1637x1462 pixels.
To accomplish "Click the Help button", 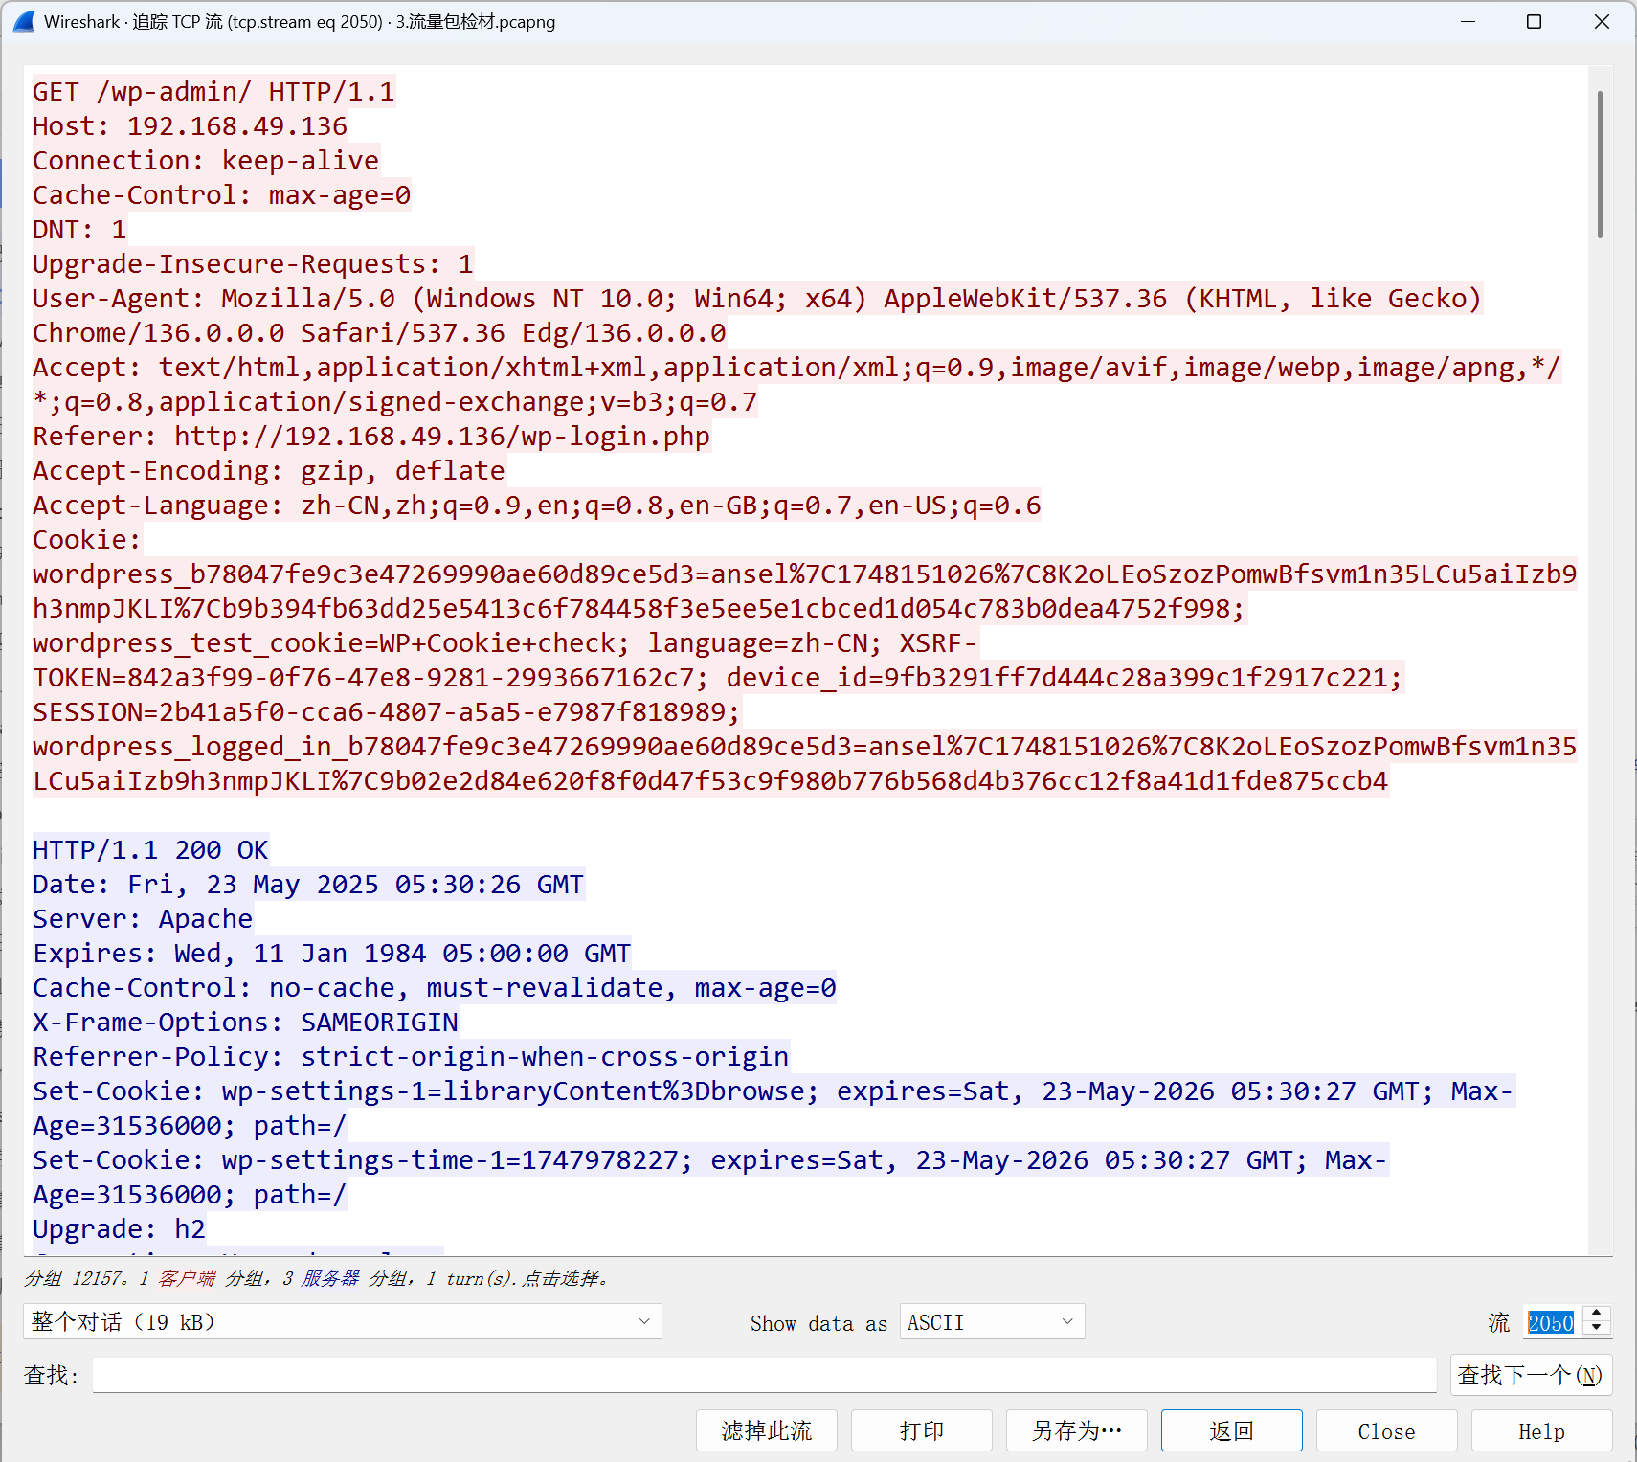I will pyautogui.click(x=1541, y=1430).
